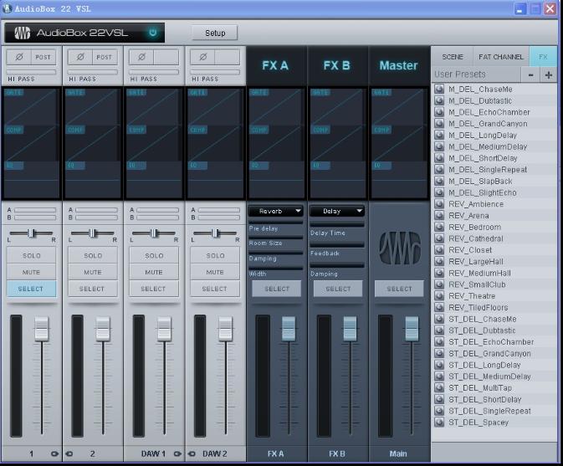Invert phase on channel 1

point(19,57)
